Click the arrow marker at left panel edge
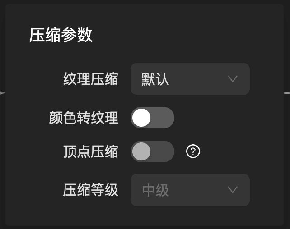Viewport: 290px width, 229px height. [2, 93]
